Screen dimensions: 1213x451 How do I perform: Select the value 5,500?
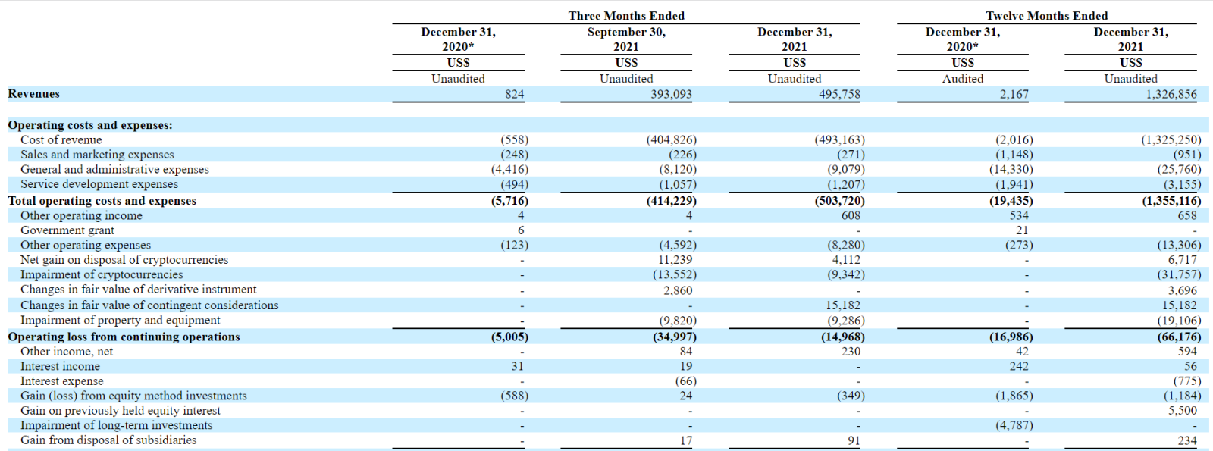click(1183, 411)
